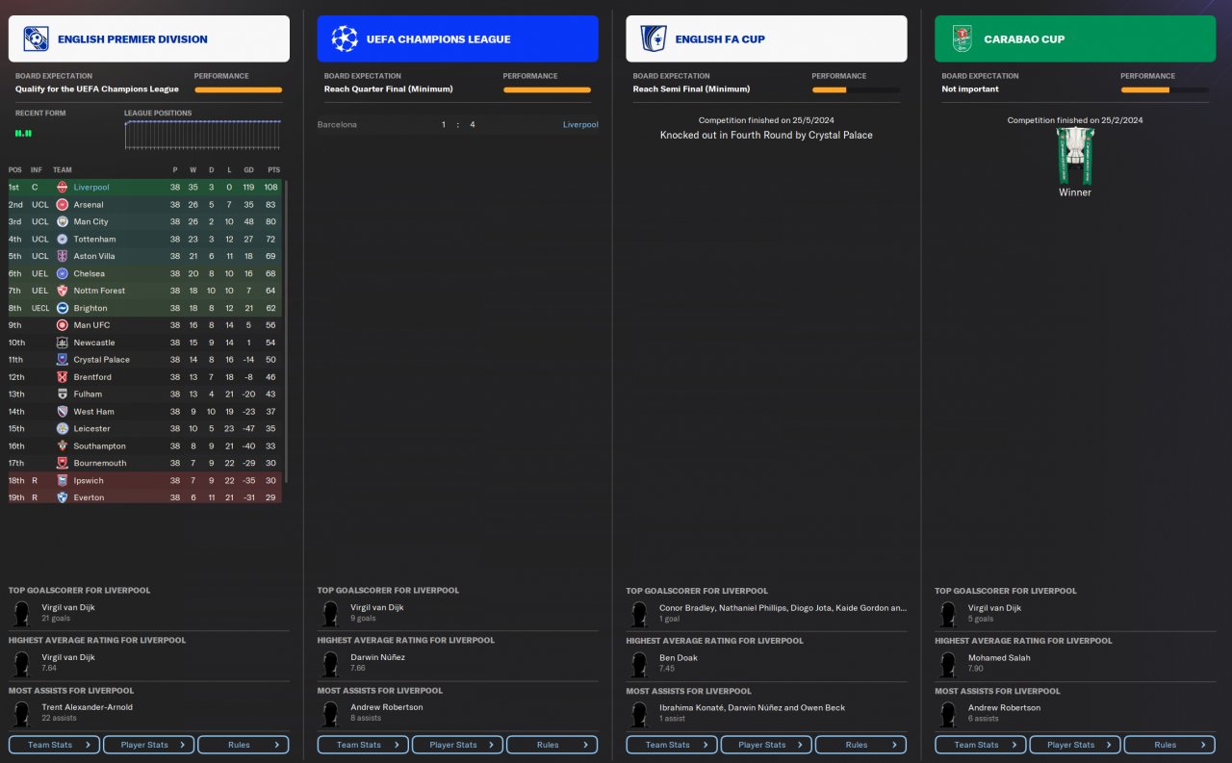Click Ben Doak's player silhouette
This screenshot has height=763, width=1232.
point(639,663)
